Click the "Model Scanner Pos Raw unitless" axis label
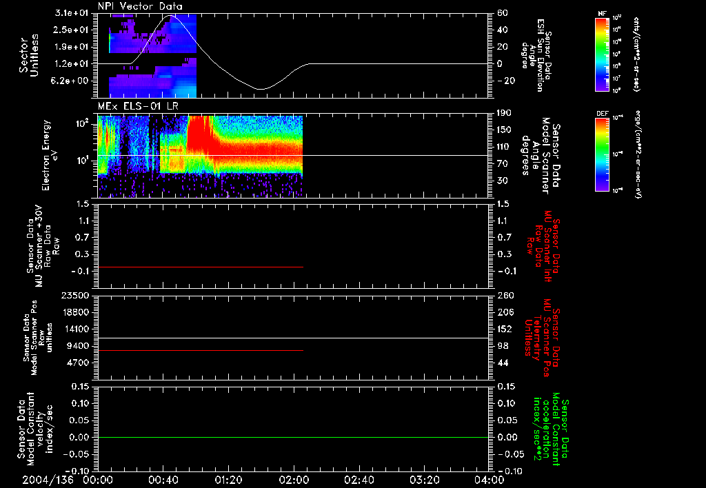 pyautogui.click(x=38, y=338)
